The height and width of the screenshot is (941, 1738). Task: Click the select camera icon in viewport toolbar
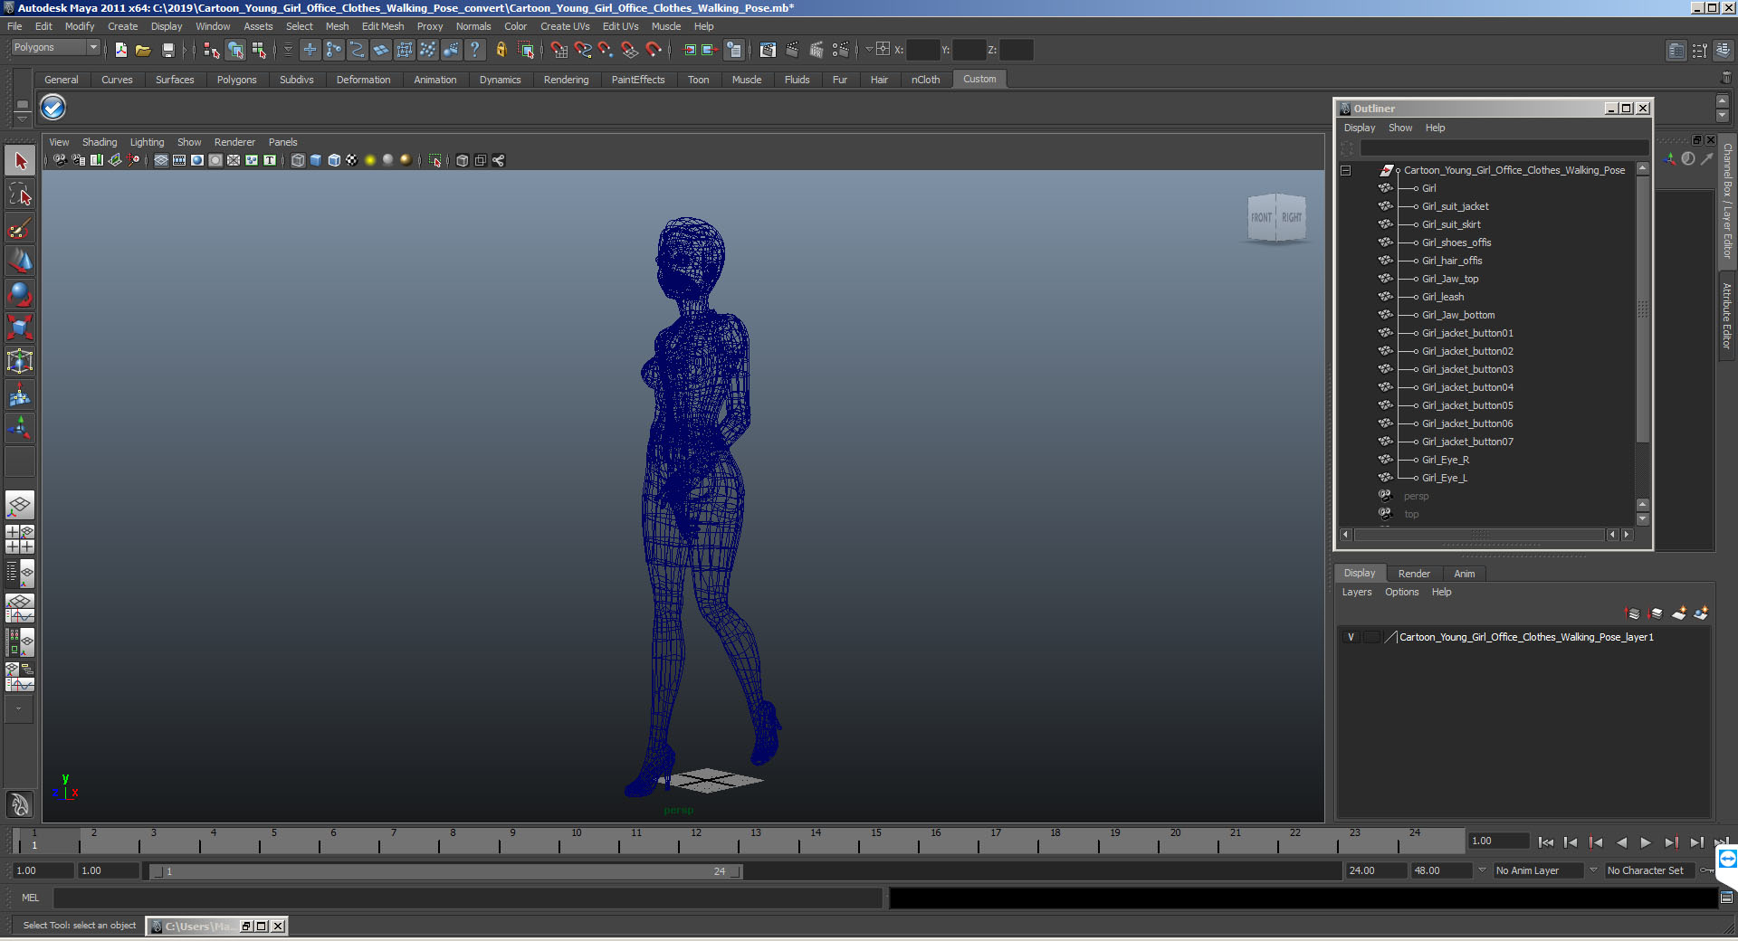pyautogui.click(x=60, y=160)
